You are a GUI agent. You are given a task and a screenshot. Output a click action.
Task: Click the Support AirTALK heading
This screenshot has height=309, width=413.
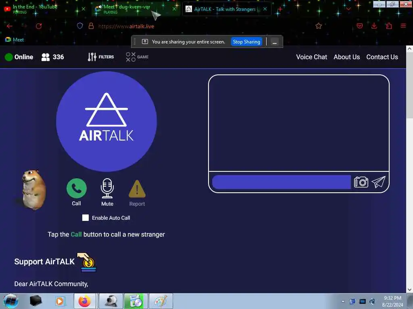pyautogui.click(x=44, y=262)
